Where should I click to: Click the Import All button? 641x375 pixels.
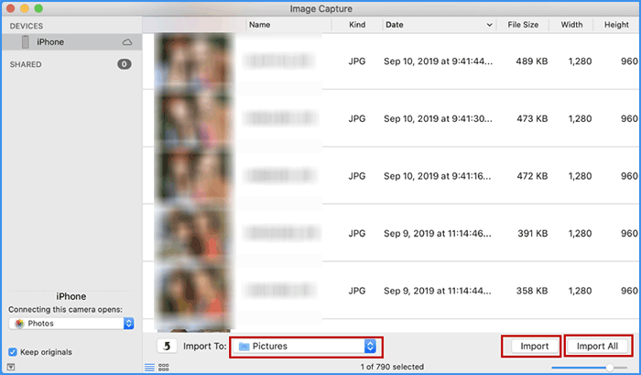point(597,347)
